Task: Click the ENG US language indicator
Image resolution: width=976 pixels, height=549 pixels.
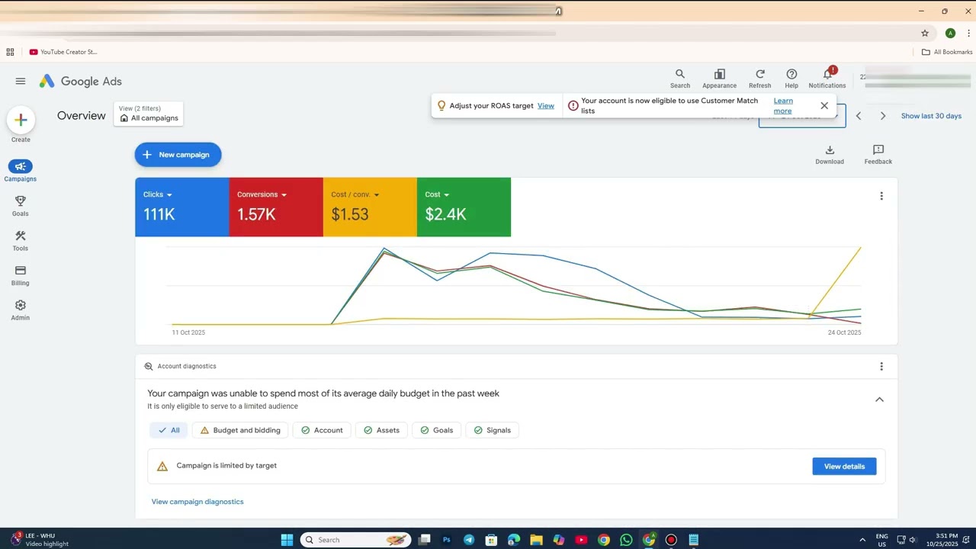Action: tap(881, 540)
